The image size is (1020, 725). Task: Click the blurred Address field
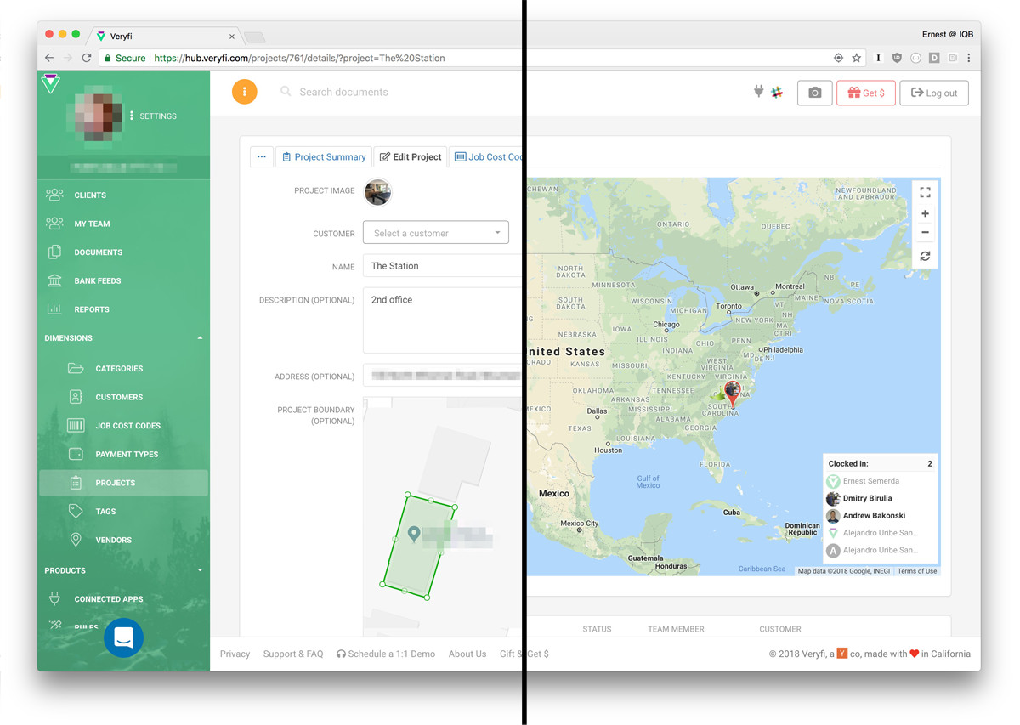click(x=442, y=375)
